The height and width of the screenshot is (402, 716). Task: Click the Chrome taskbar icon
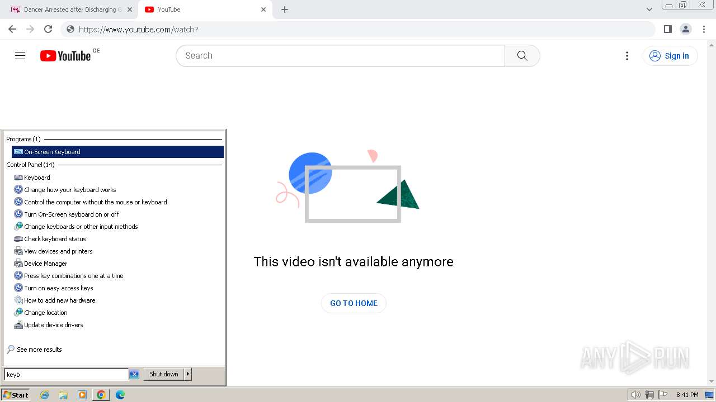[x=101, y=395]
